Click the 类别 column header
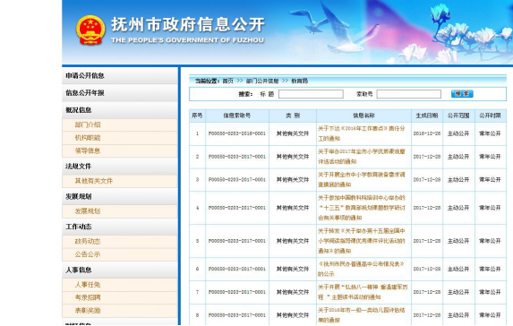513x326 pixels. pyautogui.click(x=293, y=116)
